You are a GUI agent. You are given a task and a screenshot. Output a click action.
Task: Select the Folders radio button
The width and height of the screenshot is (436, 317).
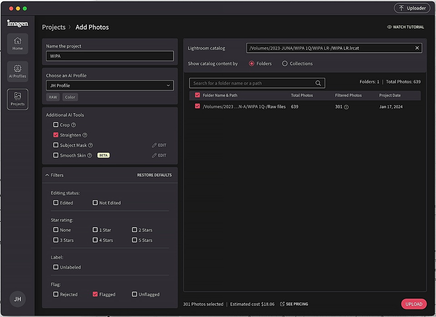[252, 64]
